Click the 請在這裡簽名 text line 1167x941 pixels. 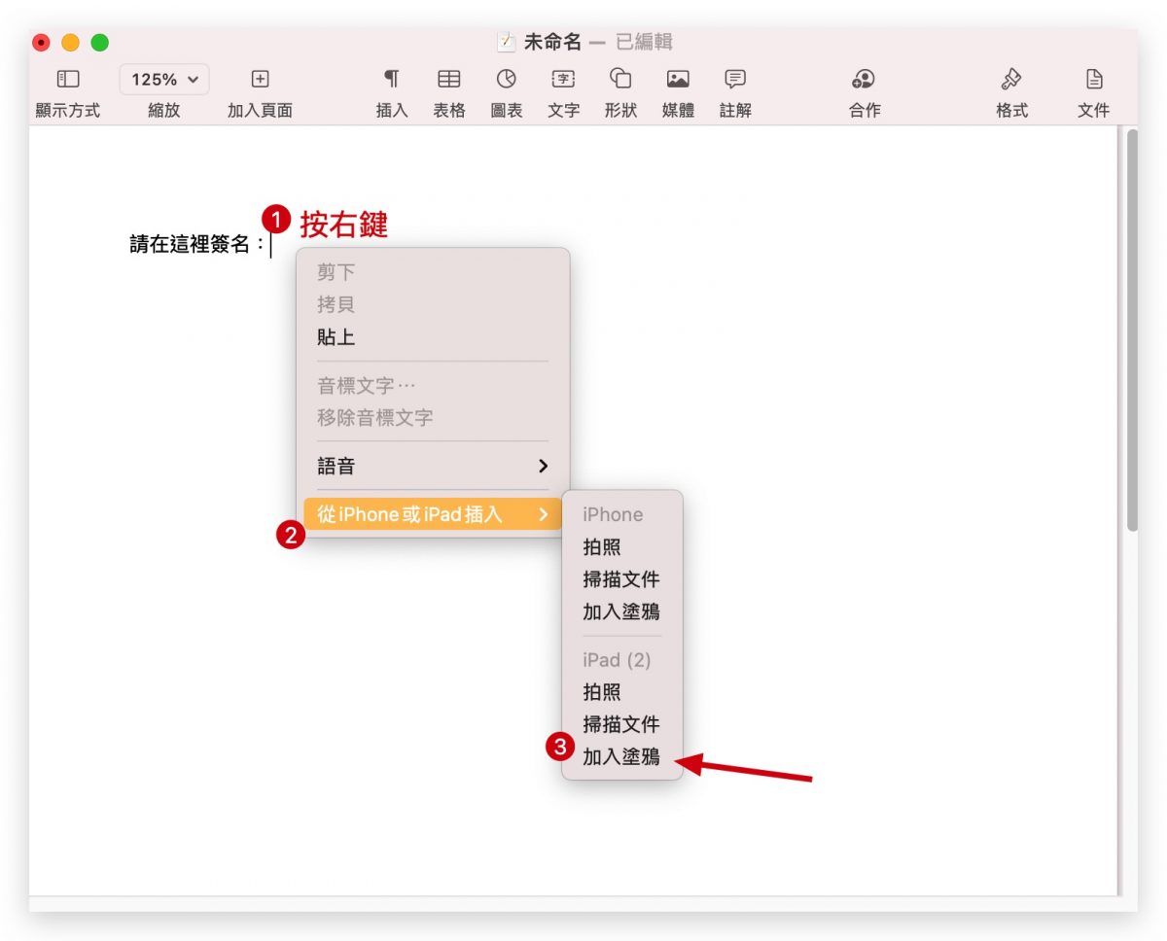[x=197, y=245]
